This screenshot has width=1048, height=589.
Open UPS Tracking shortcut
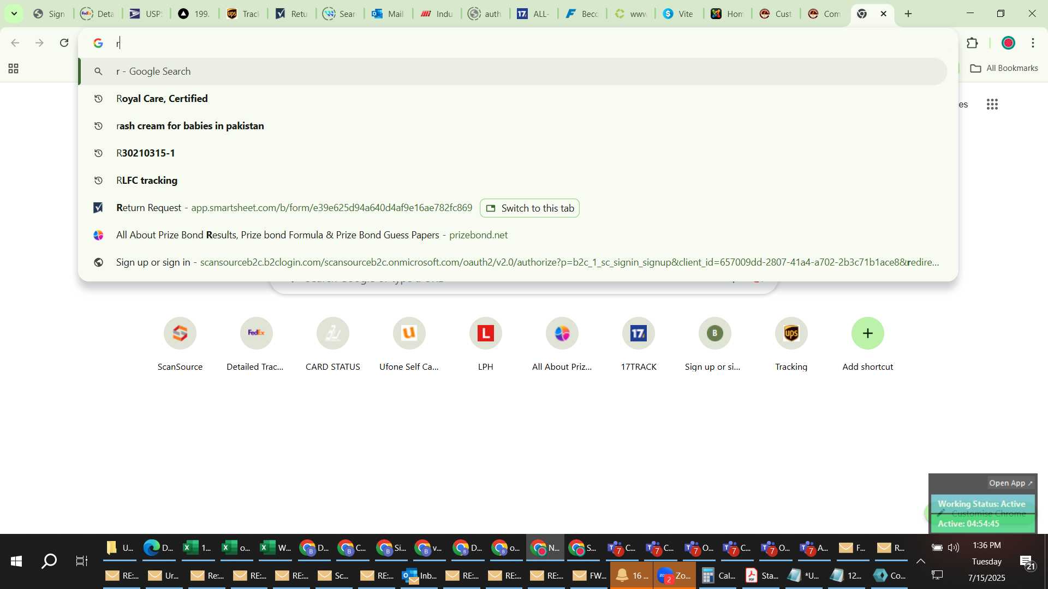point(791,345)
